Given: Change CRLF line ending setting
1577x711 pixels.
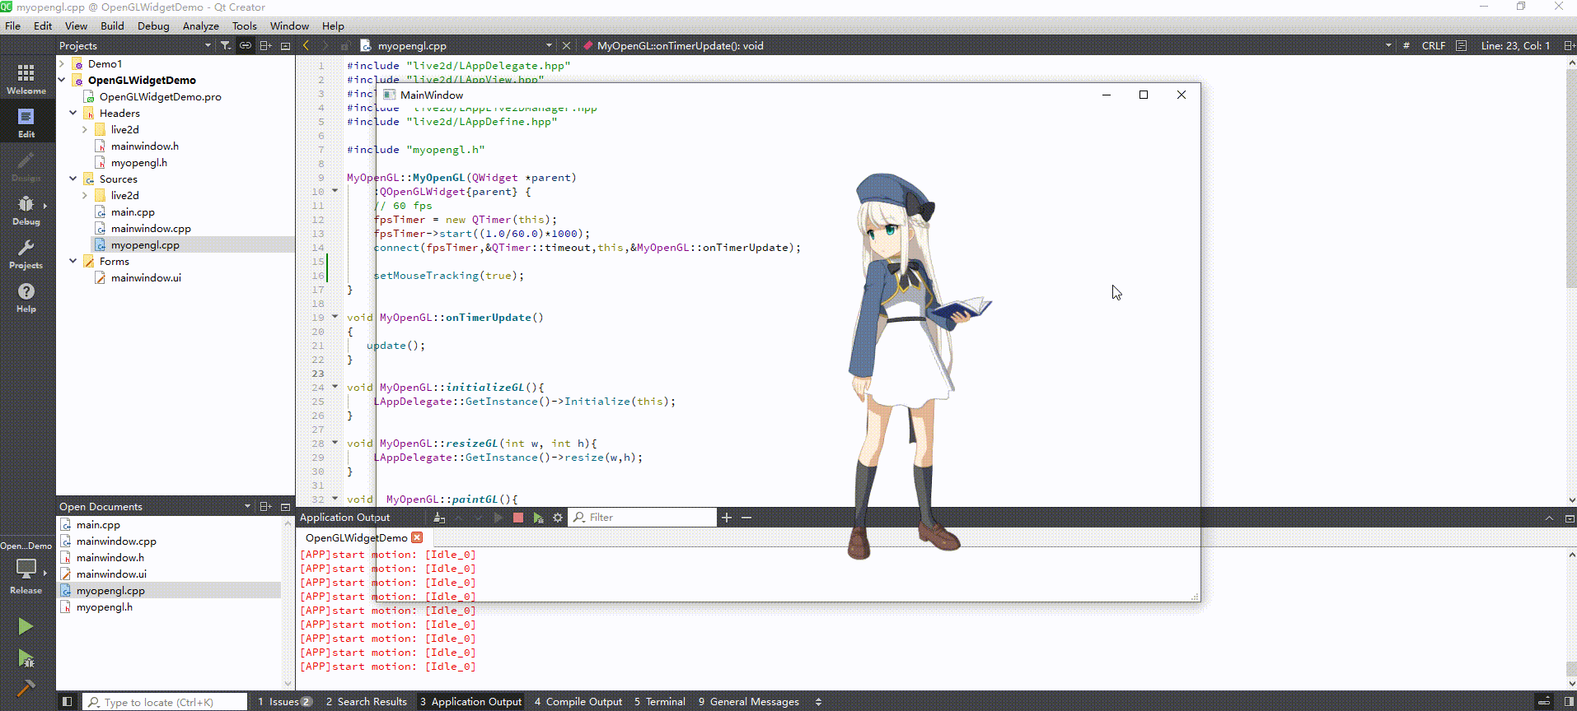Looking at the screenshot, I should 1434,46.
